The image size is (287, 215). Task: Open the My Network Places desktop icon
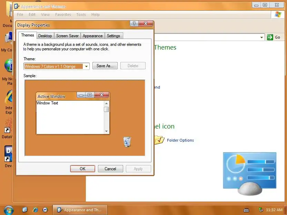(x=8, y=65)
